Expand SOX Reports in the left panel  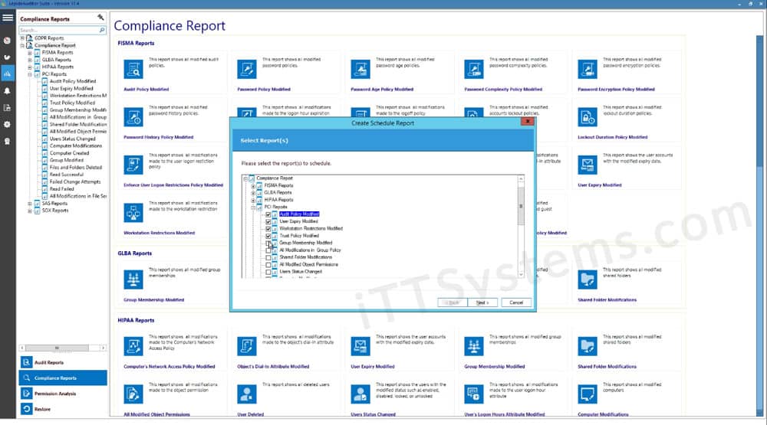tap(30, 211)
